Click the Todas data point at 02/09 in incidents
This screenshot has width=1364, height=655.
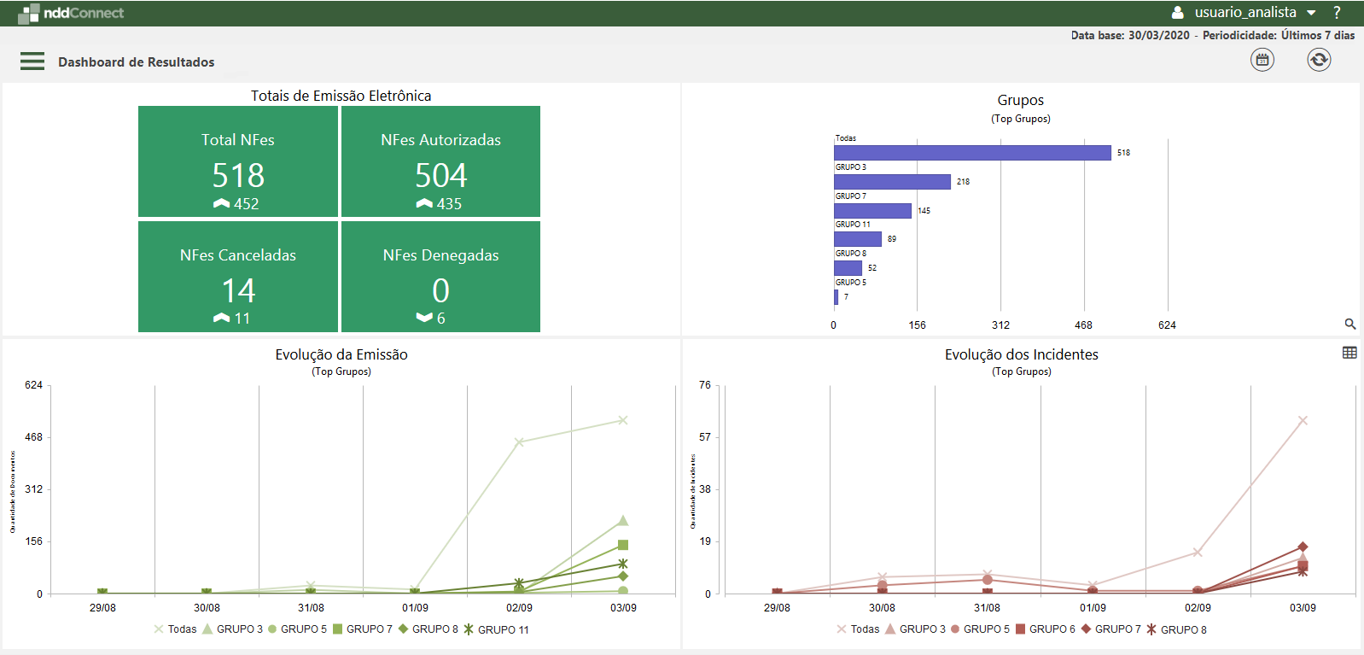[x=1198, y=553]
